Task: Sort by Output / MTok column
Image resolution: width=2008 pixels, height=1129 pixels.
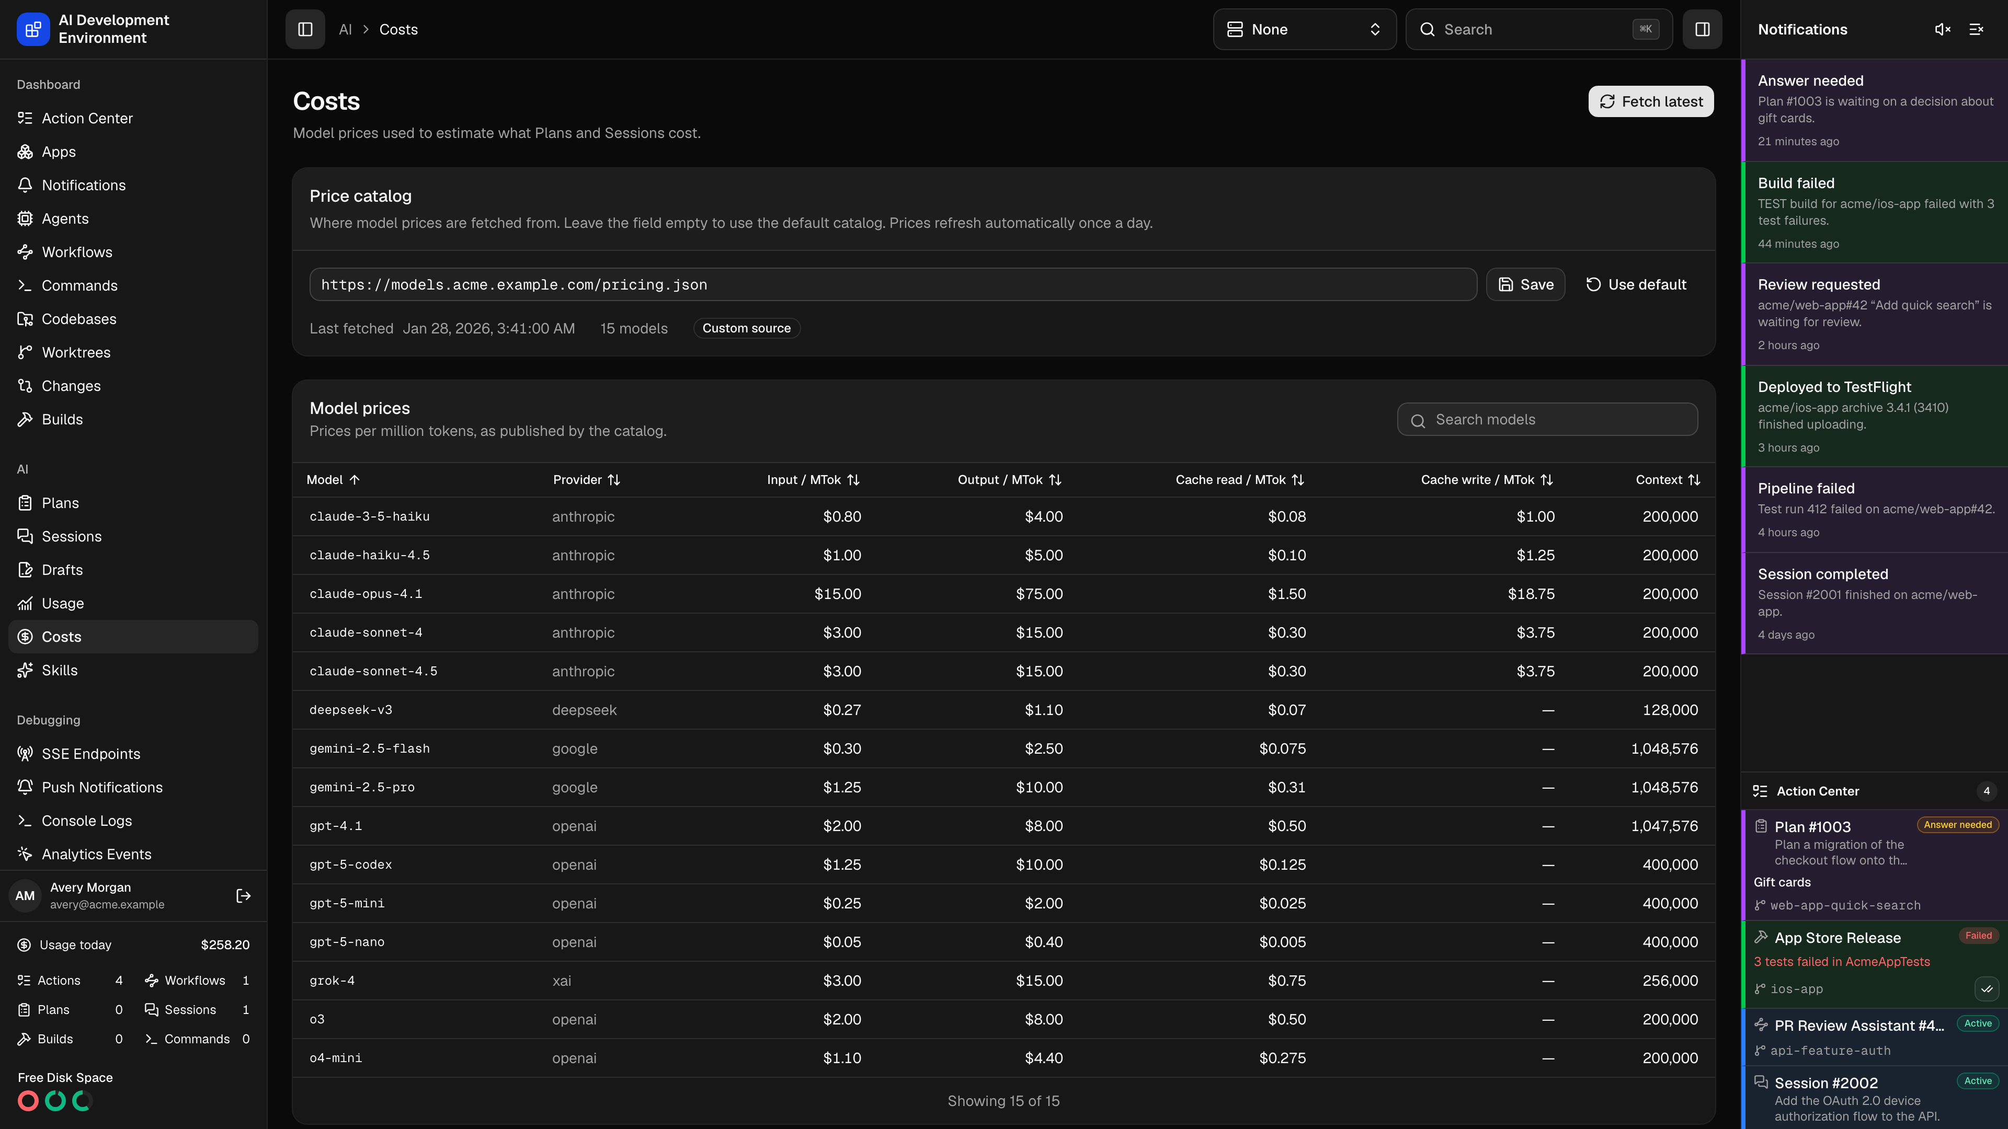Action: coord(1009,479)
